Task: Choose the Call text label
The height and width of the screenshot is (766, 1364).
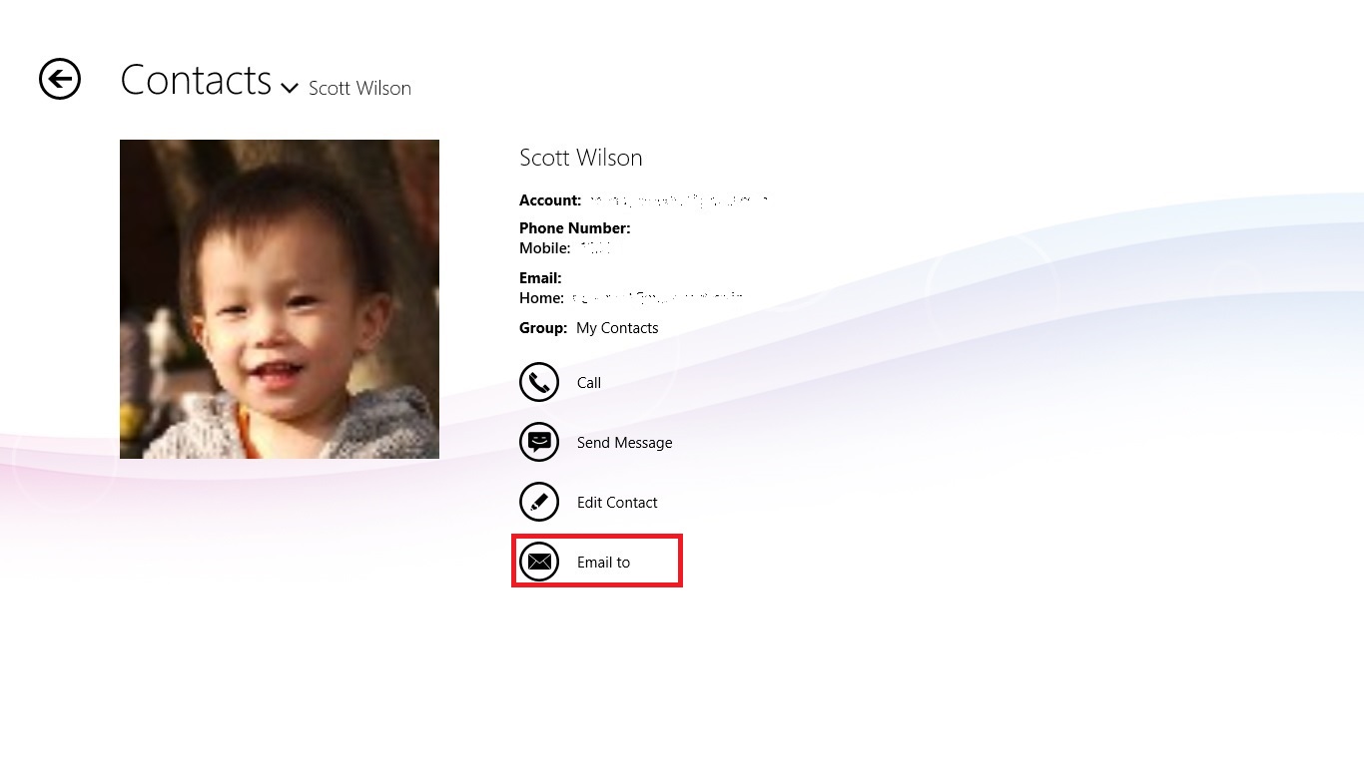Action: (589, 383)
